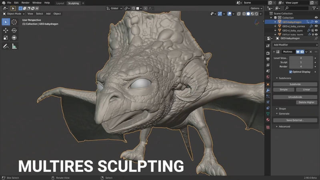Image resolution: width=320 pixels, height=180 pixels.
Task: Open the Object Data properties tab
Action: tap(268, 114)
